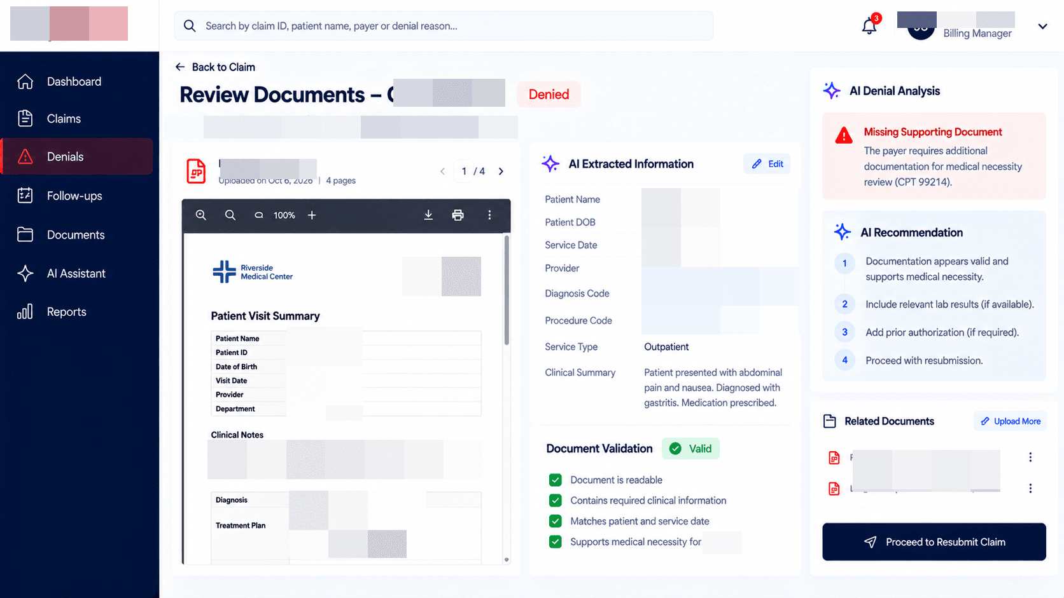The width and height of the screenshot is (1064, 598).
Task: Click the Denied status badge
Action: [549, 95]
